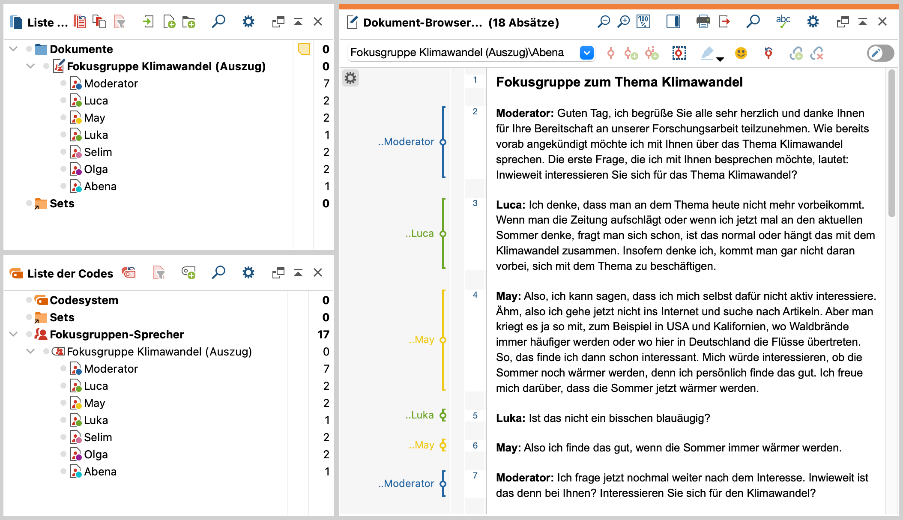Open Dokument-Browser settings gear
The height and width of the screenshot is (520, 903).
point(813,21)
